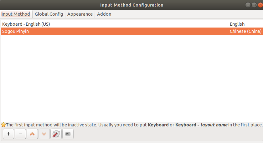Click the Input Method Configuration title bar

(x=131, y=5)
